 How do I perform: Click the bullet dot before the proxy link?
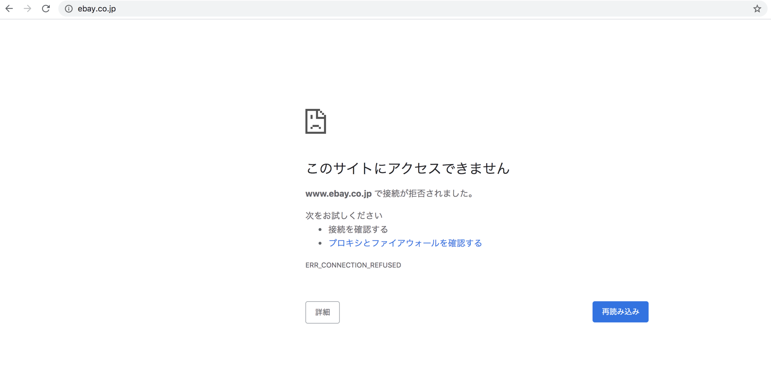[x=320, y=243]
